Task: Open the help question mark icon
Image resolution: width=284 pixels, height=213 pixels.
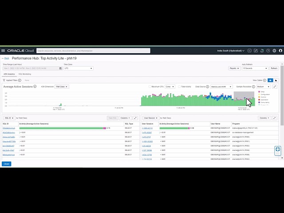Action: [268, 51]
